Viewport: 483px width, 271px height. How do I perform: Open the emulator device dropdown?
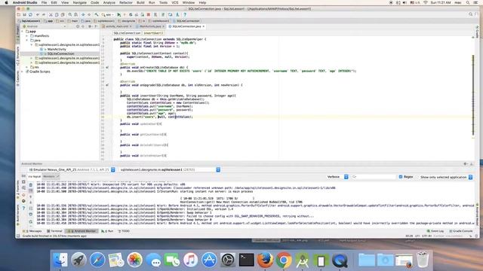(72, 169)
